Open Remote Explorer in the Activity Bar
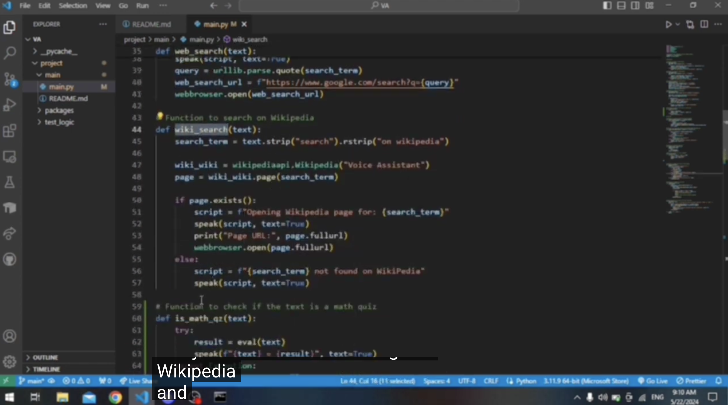The height and width of the screenshot is (405, 728). (10, 157)
